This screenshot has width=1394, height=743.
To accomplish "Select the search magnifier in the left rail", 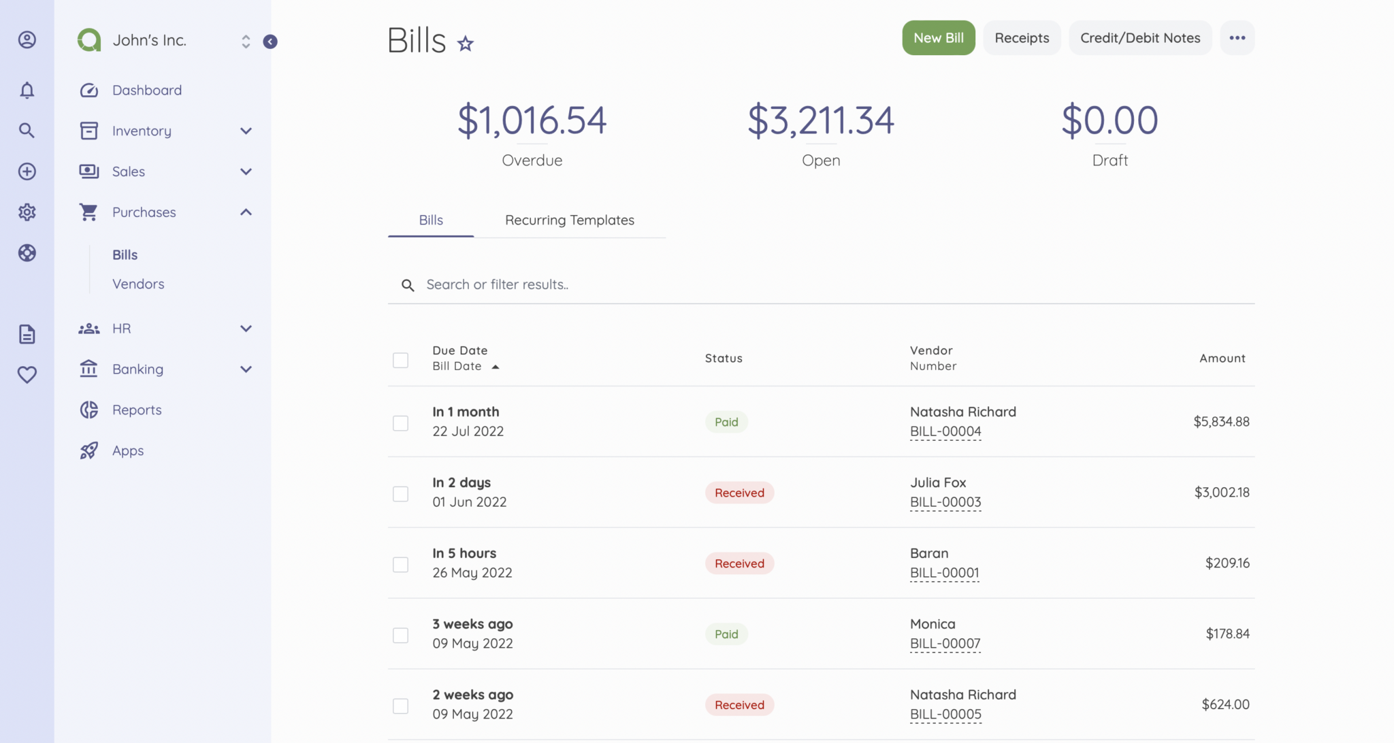I will point(27,130).
